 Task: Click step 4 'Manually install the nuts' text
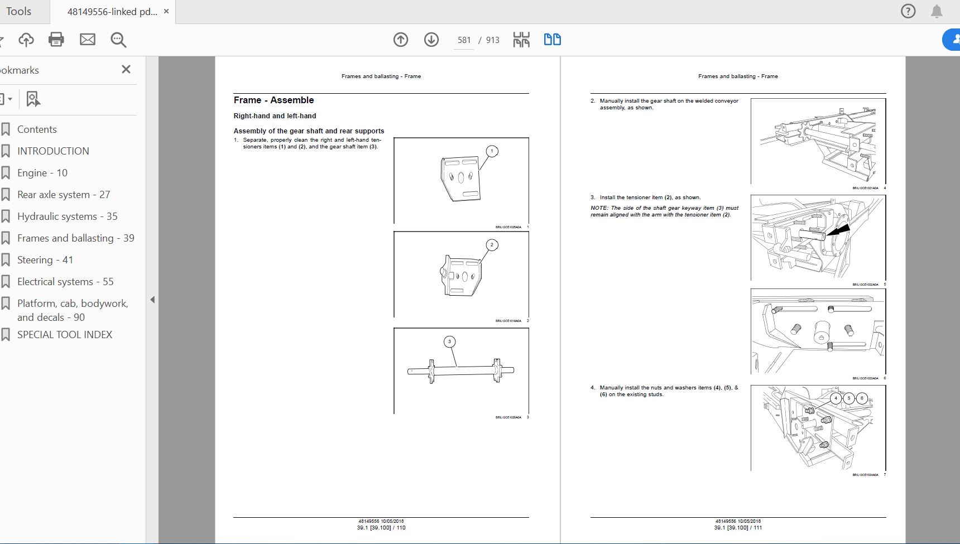[669, 391]
